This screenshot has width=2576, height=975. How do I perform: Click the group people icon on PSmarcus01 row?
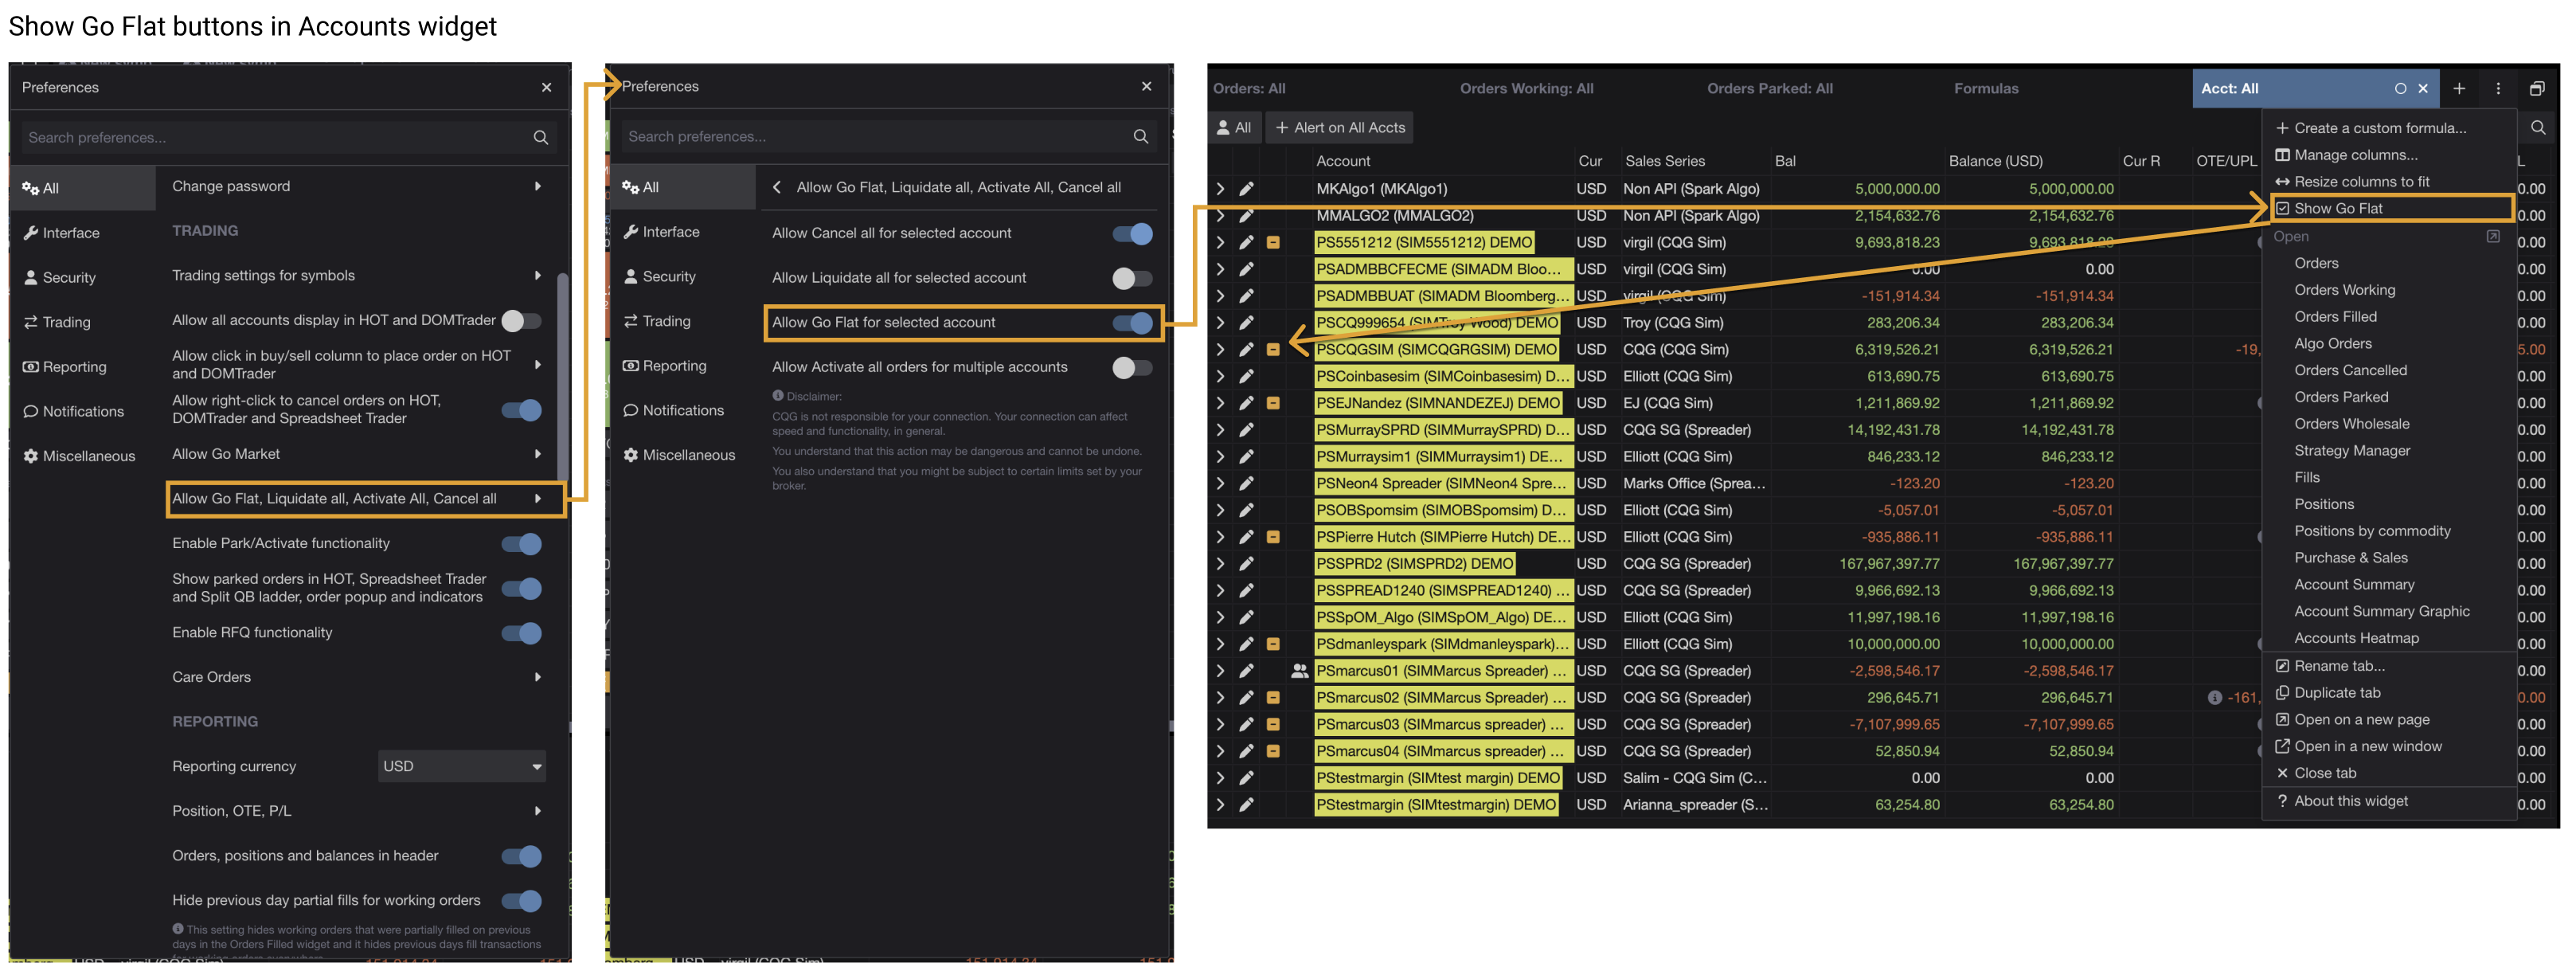click(1299, 671)
